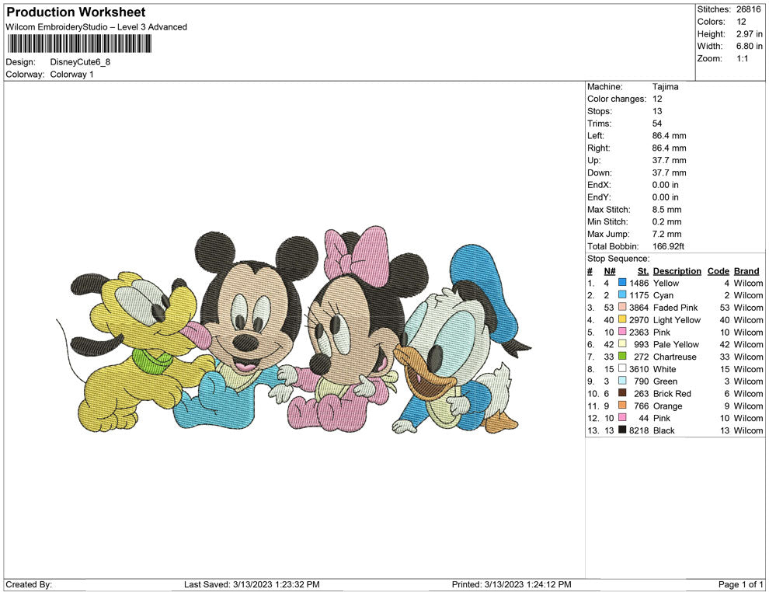769x592 pixels.
Task: Click the Brand column header
Action: tap(746, 270)
